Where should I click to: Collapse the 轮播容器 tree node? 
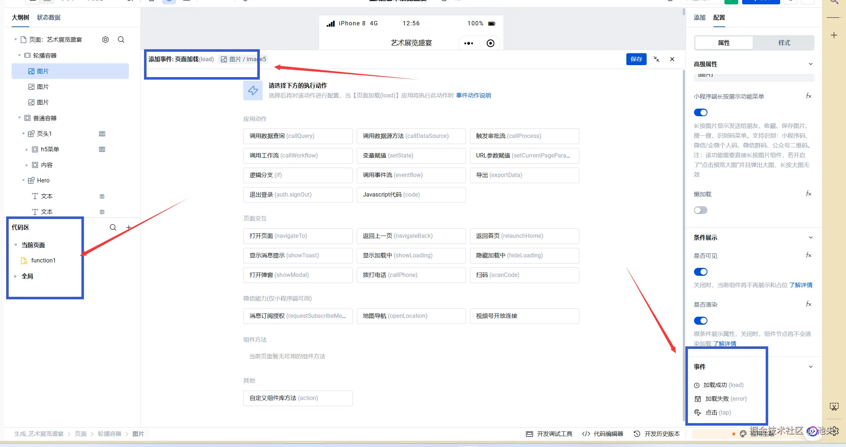tap(20, 55)
